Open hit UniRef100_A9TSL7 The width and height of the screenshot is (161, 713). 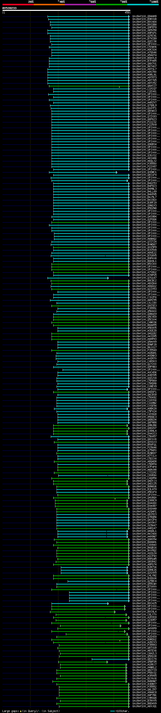pyautogui.click(x=144, y=69)
